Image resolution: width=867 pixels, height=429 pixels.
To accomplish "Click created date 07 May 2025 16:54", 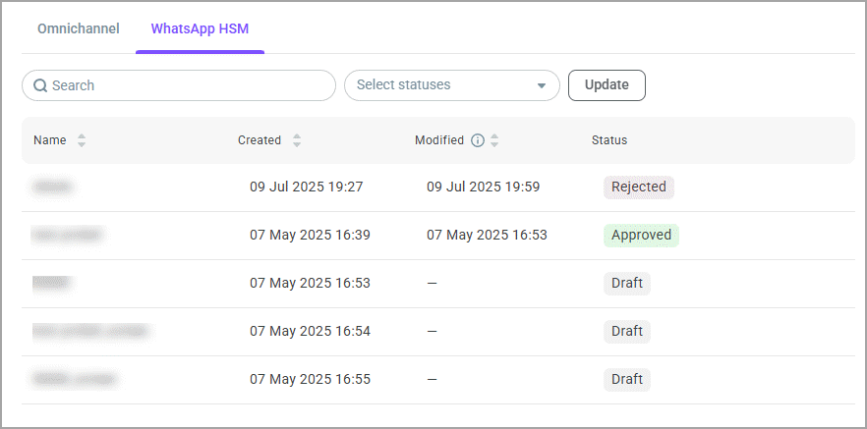I will 311,331.
